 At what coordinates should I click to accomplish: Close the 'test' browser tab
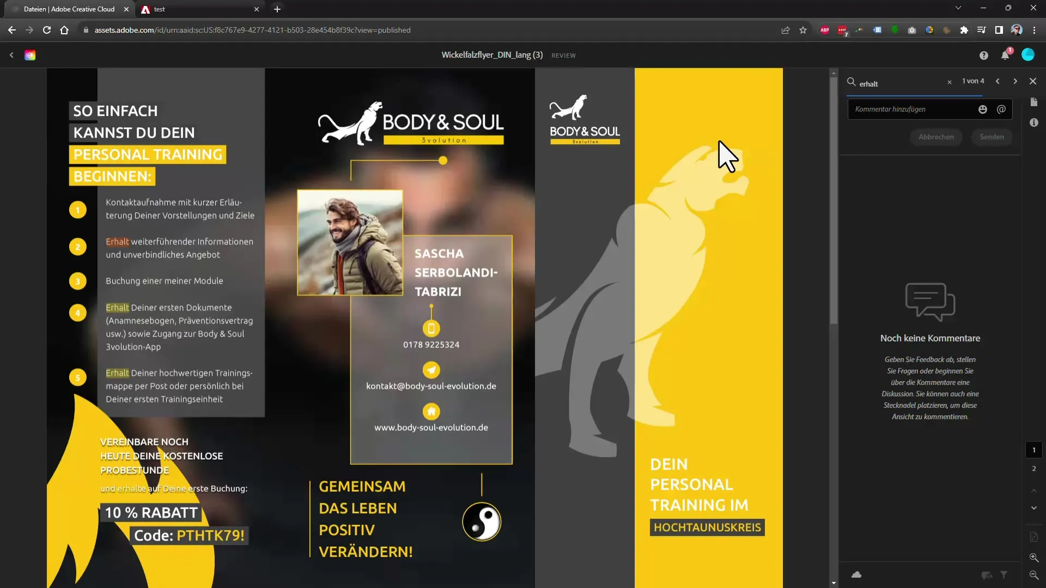[257, 9]
